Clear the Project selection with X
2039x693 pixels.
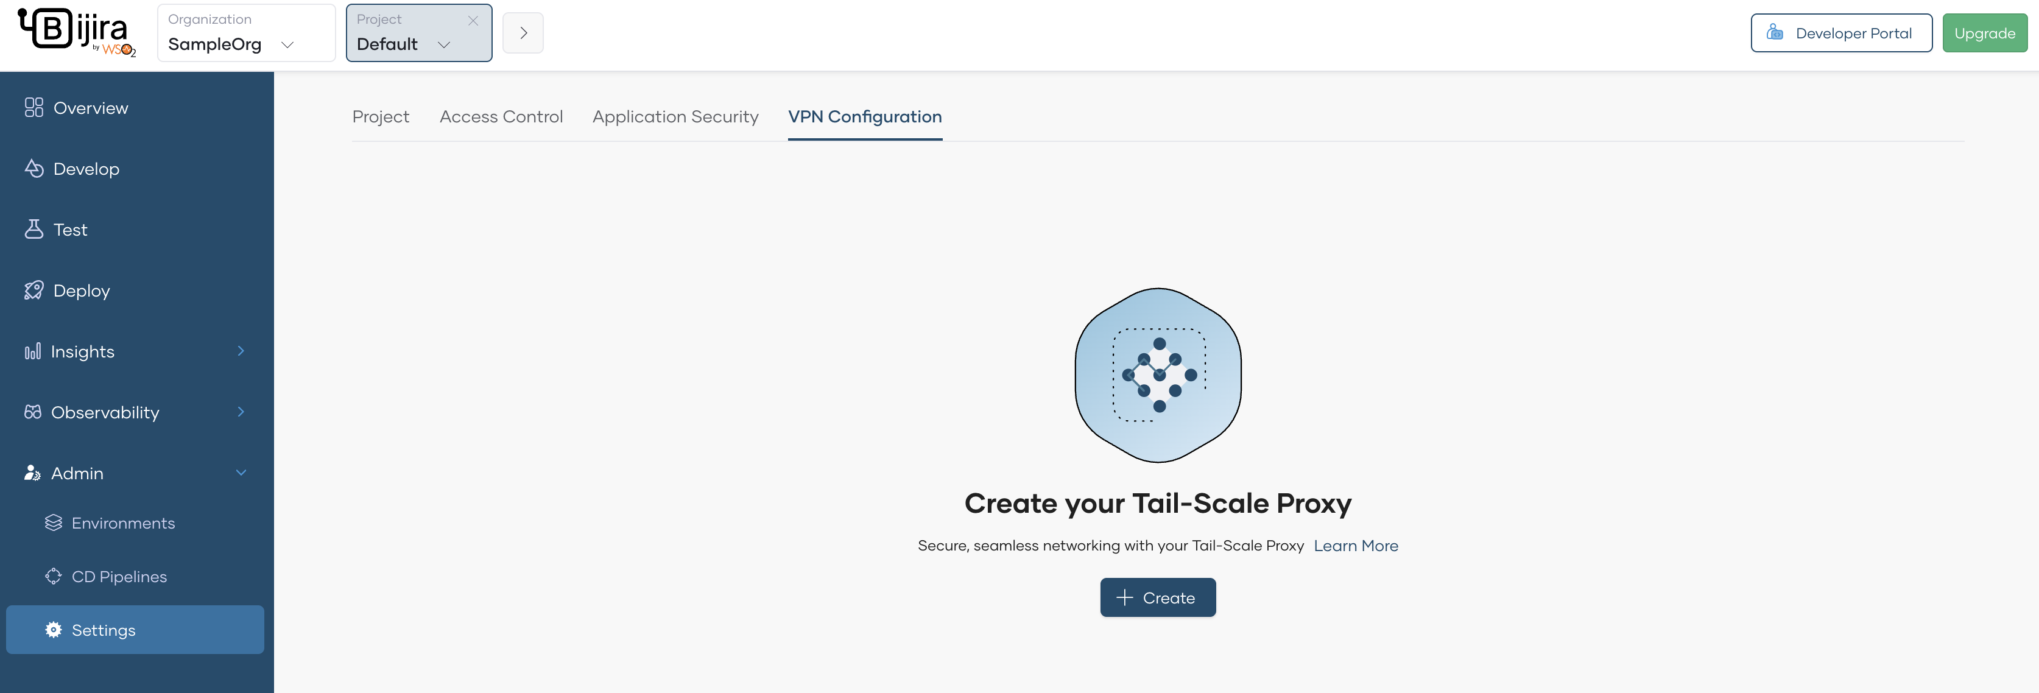[473, 21]
